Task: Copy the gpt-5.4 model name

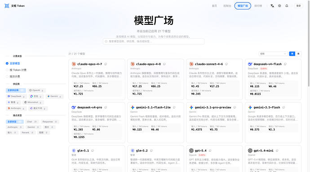Action: [x=210, y=150]
